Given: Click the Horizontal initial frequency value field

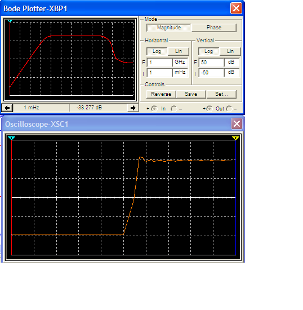Looking at the screenshot, I should point(159,73).
